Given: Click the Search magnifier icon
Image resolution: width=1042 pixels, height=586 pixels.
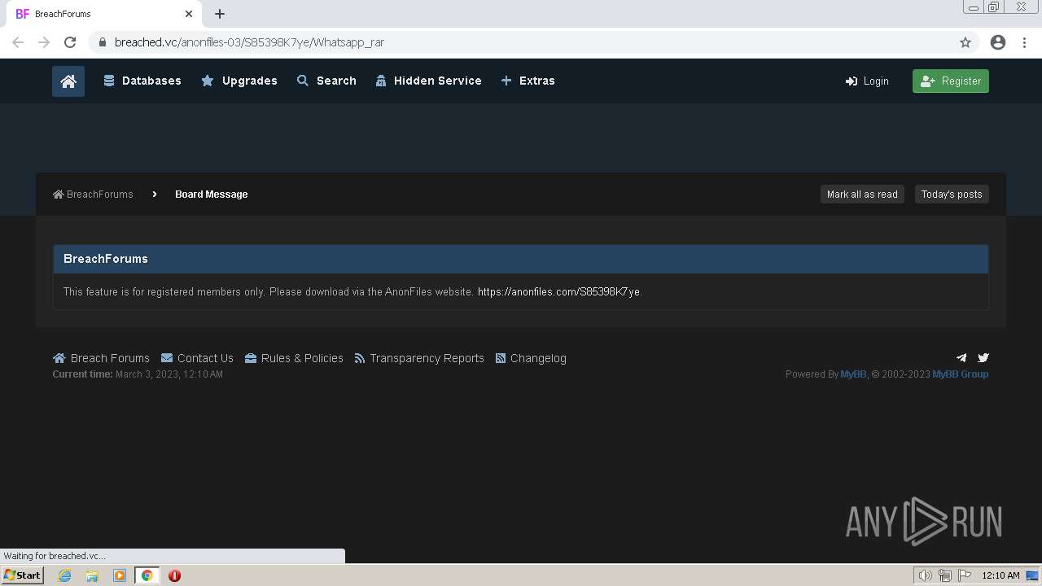Looking at the screenshot, I should coord(303,81).
